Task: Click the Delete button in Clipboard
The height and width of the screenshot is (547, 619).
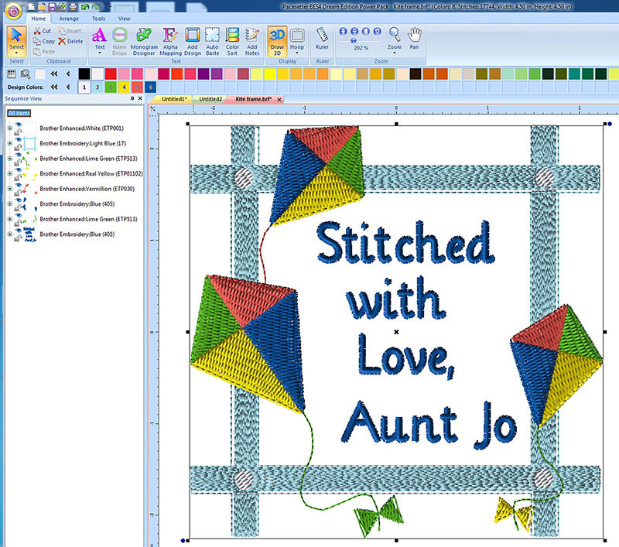Action: coord(70,41)
